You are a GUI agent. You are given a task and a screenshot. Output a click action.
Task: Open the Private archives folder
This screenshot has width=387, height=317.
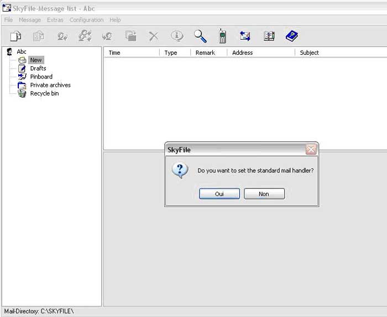pos(50,85)
